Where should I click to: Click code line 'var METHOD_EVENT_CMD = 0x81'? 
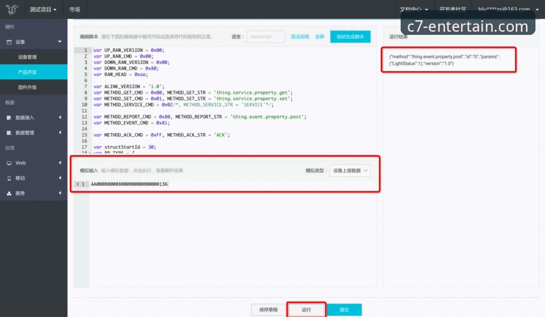(132, 123)
